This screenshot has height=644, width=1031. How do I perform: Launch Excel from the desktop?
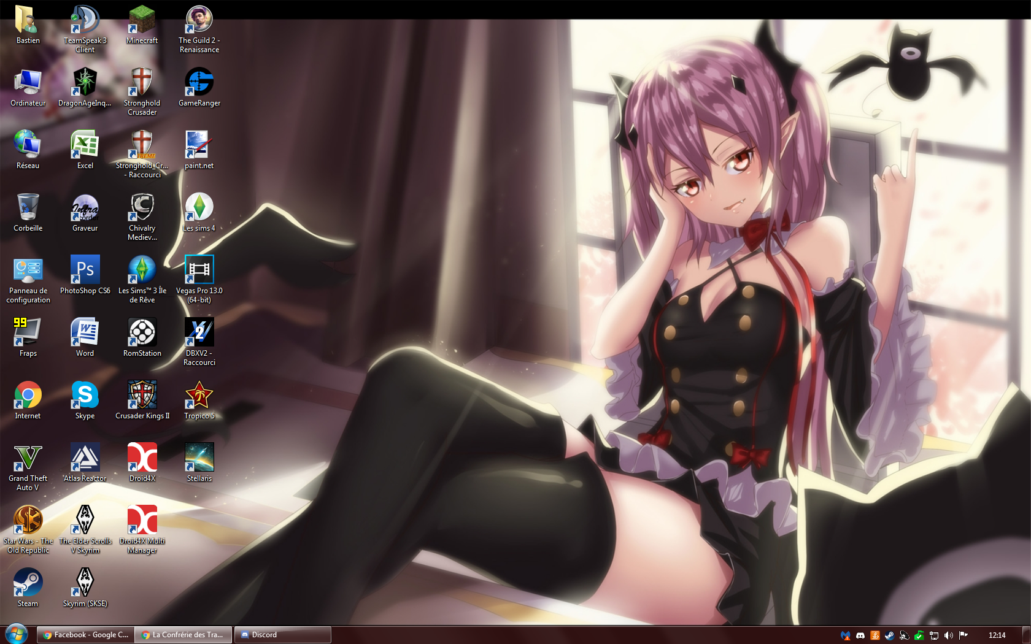(85, 150)
